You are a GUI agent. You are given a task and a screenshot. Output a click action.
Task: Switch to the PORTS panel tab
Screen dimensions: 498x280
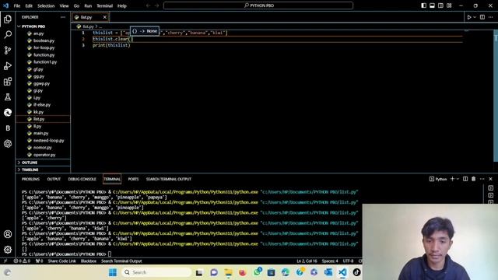[133, 179]
